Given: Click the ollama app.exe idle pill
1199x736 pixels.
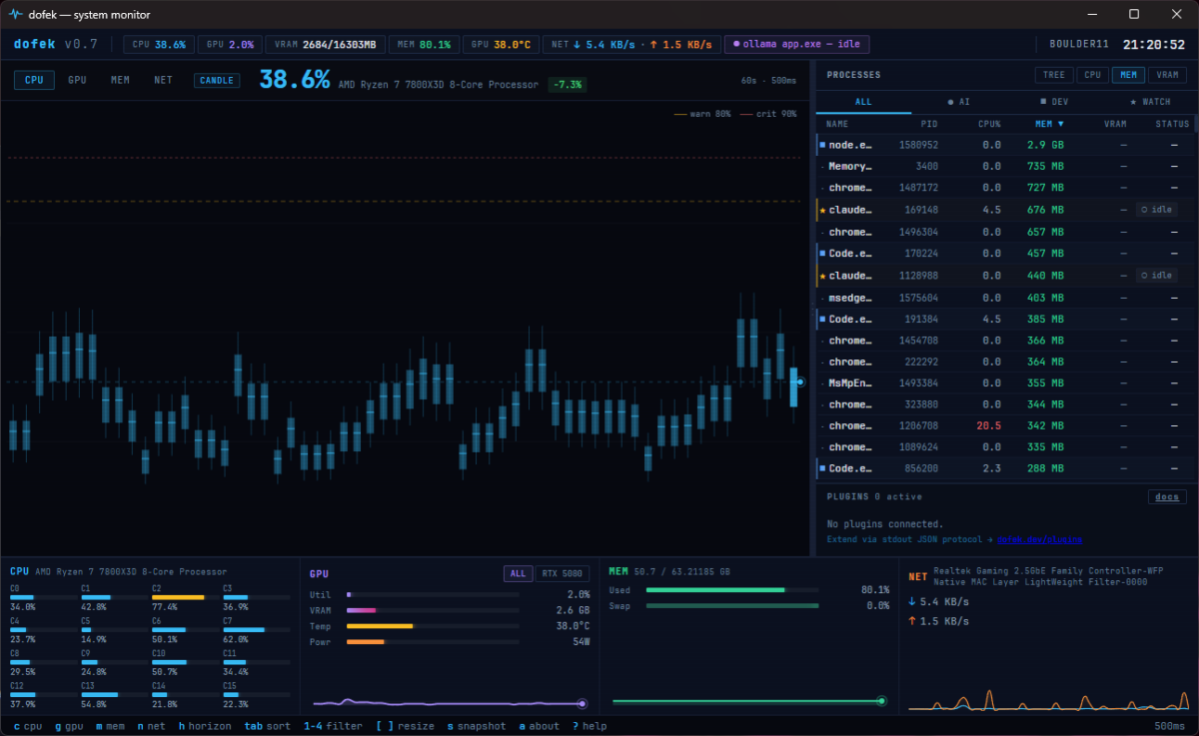Looking at the screenshot, I should tap(798, 44).
